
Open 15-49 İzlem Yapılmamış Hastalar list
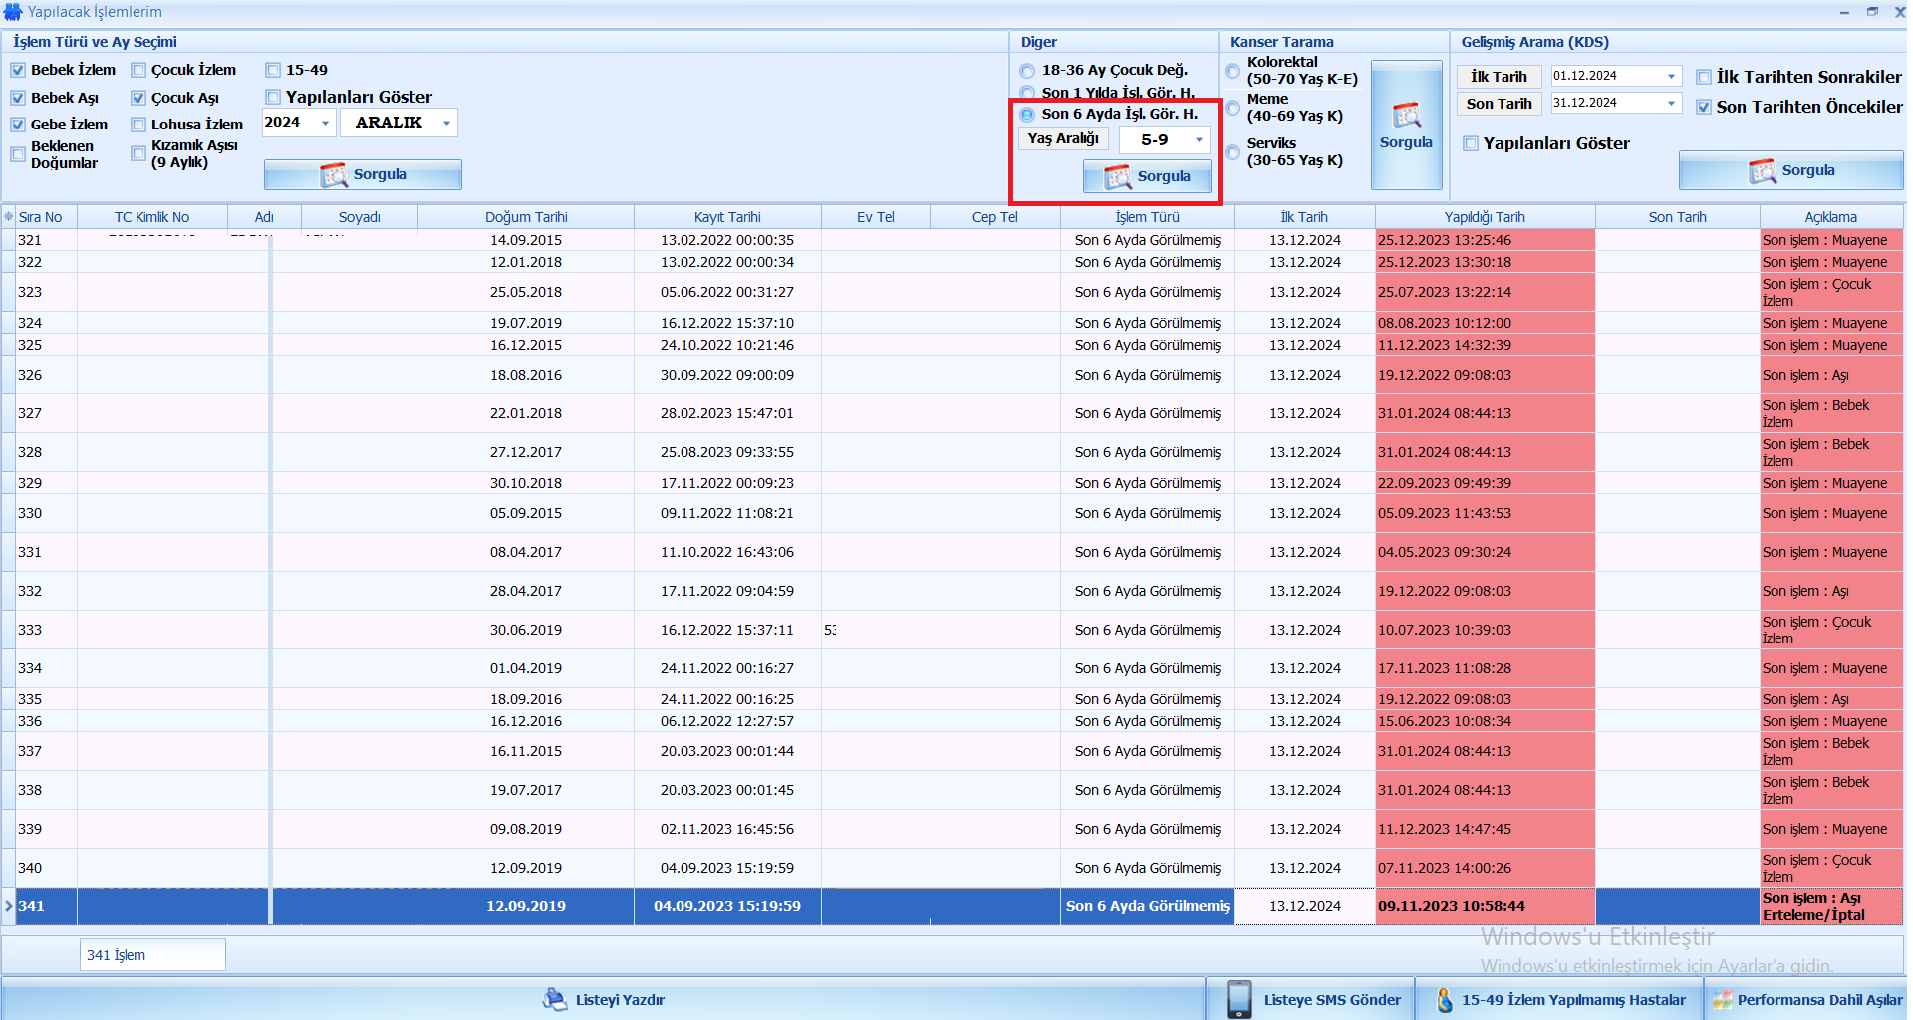point(1559,999)
